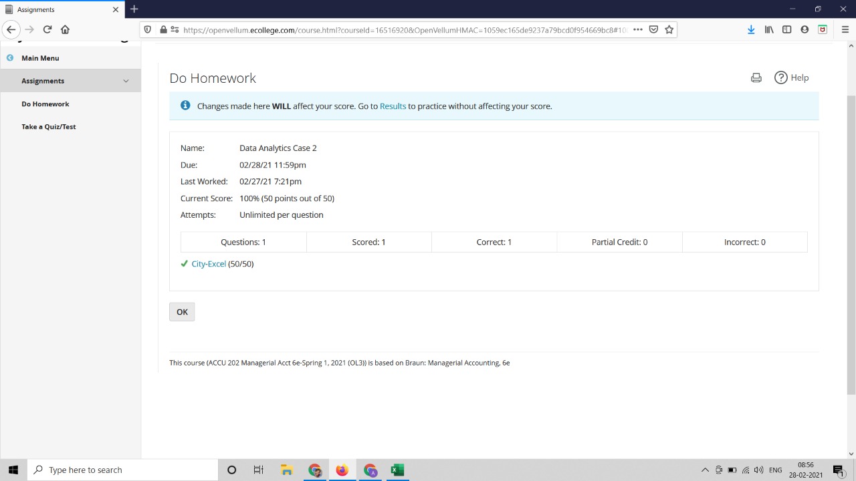Go to the browser home page icon
This screenshot has width=856, height=481.
(65, 29)
